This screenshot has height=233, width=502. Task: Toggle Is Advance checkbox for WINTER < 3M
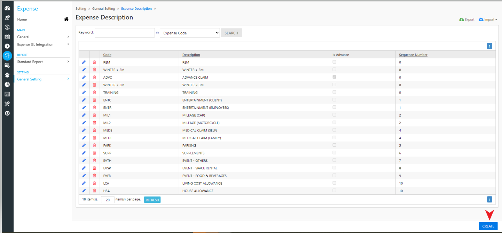tap(335, 85)
